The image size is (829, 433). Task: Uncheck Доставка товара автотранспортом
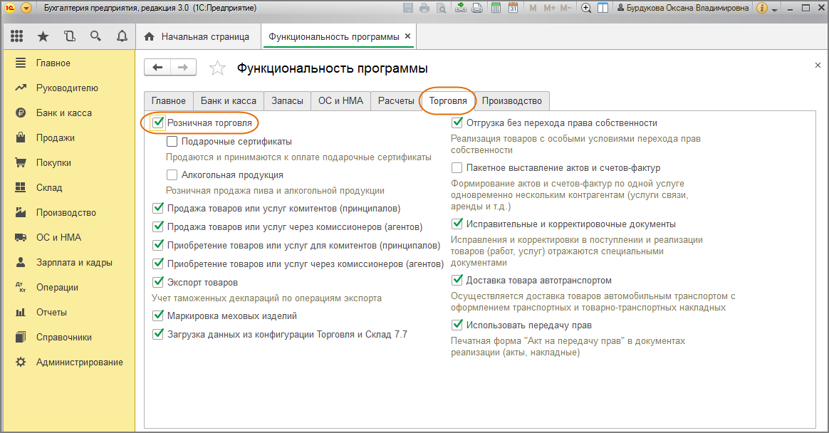click(x=457, y=280)
